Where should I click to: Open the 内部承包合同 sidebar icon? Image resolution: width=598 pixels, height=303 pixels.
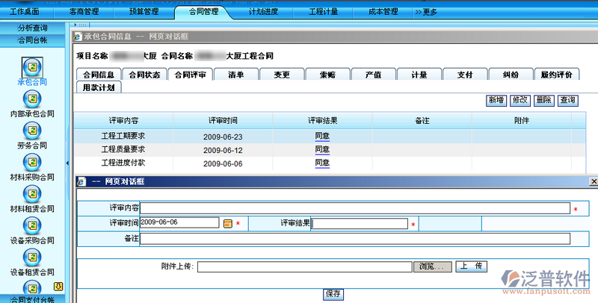click(32, 100)
